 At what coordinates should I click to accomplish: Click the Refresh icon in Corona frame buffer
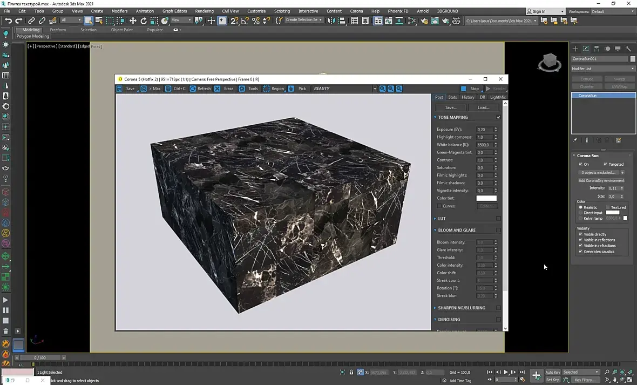point(193,89)
